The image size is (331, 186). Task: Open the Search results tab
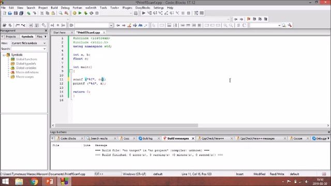[x=99, y=138]
